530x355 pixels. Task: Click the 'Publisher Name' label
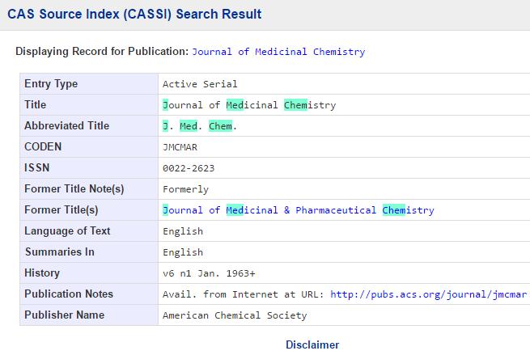(x=64, y=315)
